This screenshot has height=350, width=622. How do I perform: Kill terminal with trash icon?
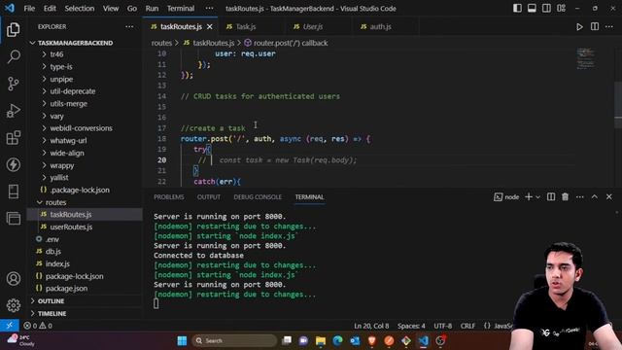click(x=566, y=196)
